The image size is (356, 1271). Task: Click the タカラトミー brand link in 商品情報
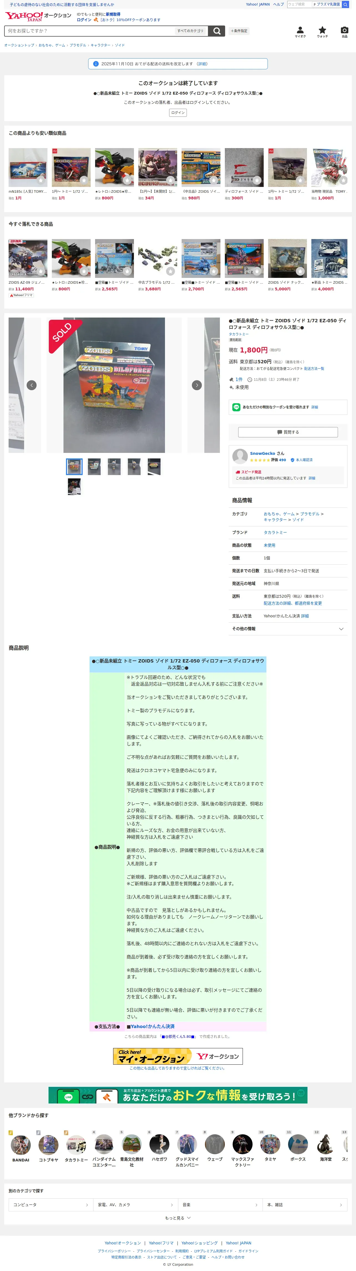[275, 532]
